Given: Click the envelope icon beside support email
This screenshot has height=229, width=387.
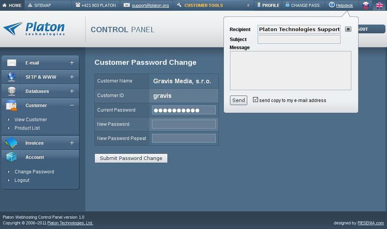Looking at the screenshot, I should 127,5.
